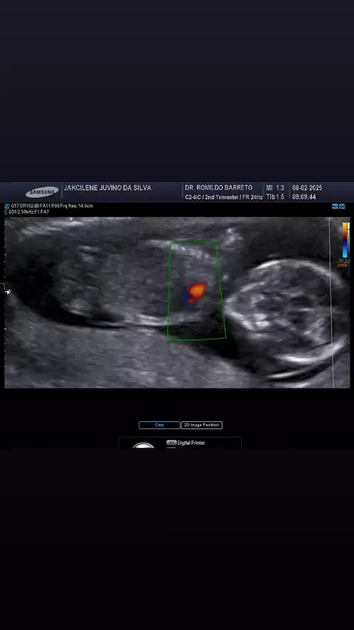Click the Dr. Romildo Barreto text

(x=218, y=187)
